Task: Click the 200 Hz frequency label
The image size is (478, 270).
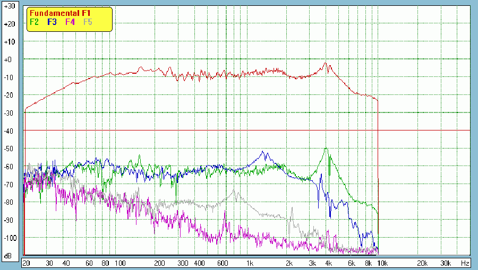Action: (x=159, y=263)
